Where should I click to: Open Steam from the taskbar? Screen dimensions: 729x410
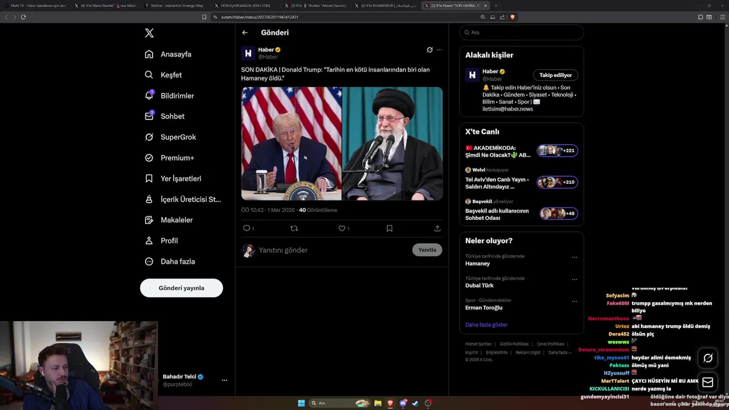tap(416, 403)
